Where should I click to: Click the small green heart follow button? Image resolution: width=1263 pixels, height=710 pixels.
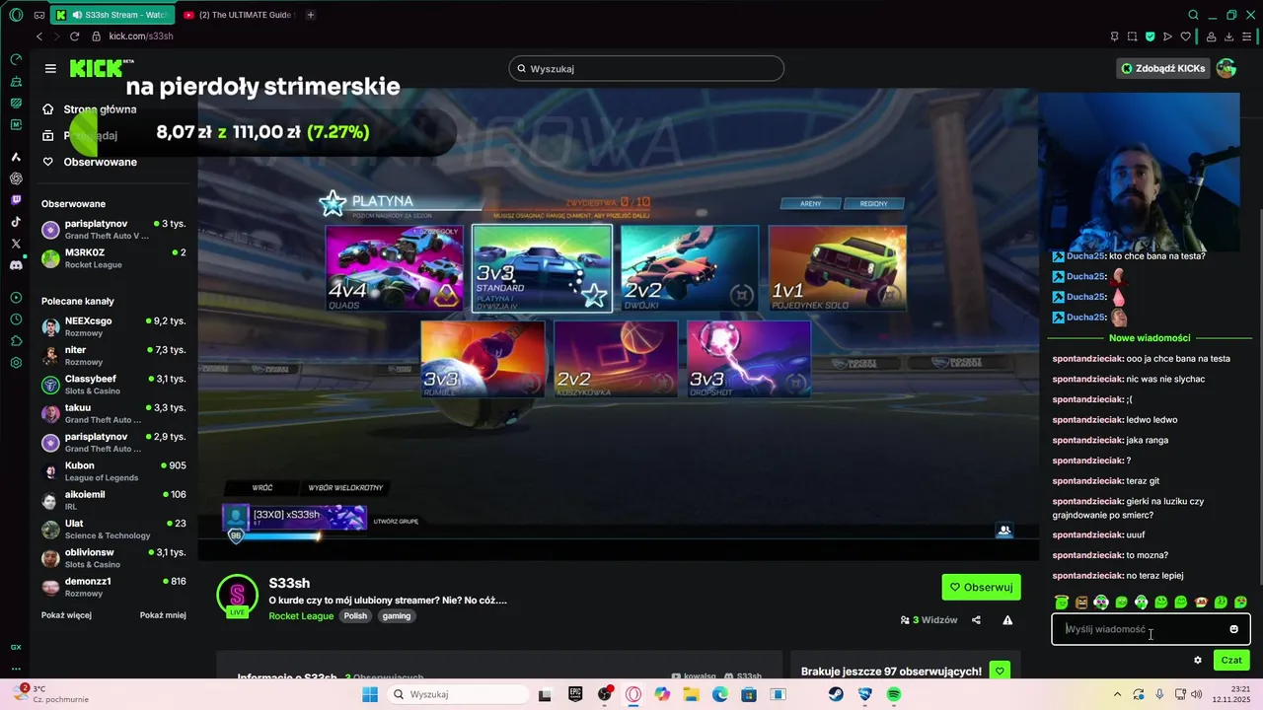[x=1000, y=671]
